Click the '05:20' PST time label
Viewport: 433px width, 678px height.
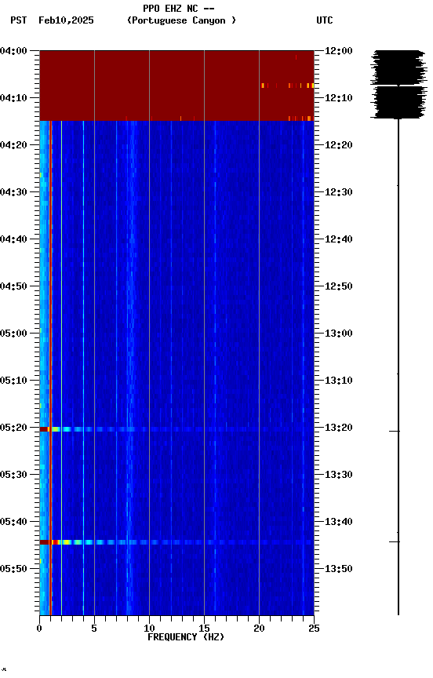tap(13, 428)
